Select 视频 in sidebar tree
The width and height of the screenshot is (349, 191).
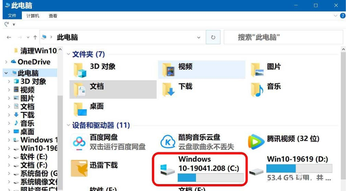tap(28, 90)
